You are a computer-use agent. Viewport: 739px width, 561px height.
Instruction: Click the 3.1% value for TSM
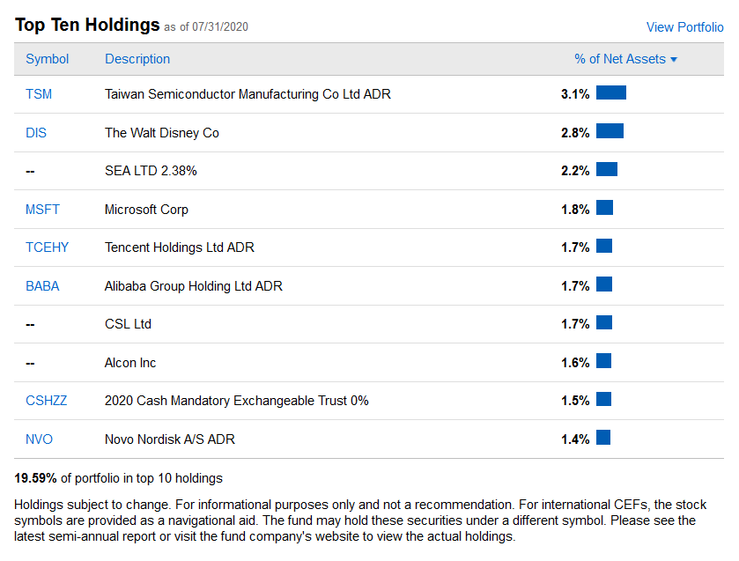pyautogui.click(x=575, y=94)
